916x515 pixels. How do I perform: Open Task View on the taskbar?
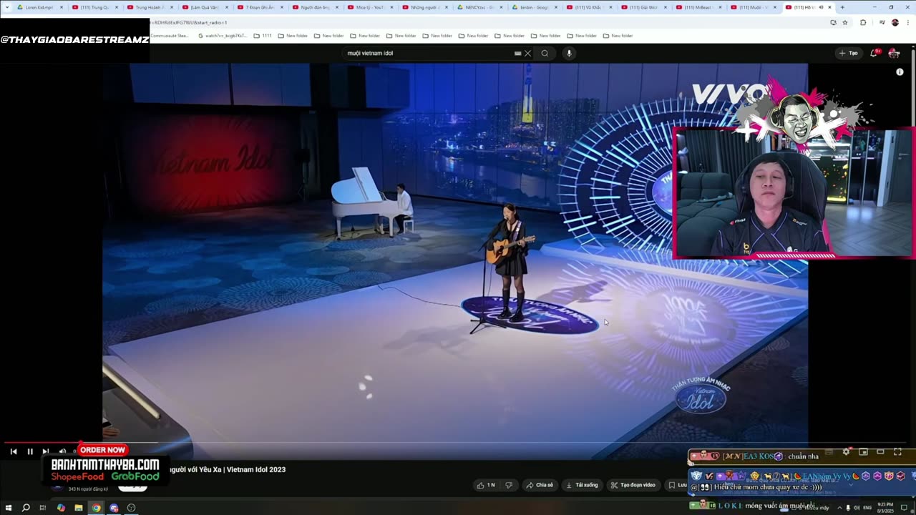(43, 508)
